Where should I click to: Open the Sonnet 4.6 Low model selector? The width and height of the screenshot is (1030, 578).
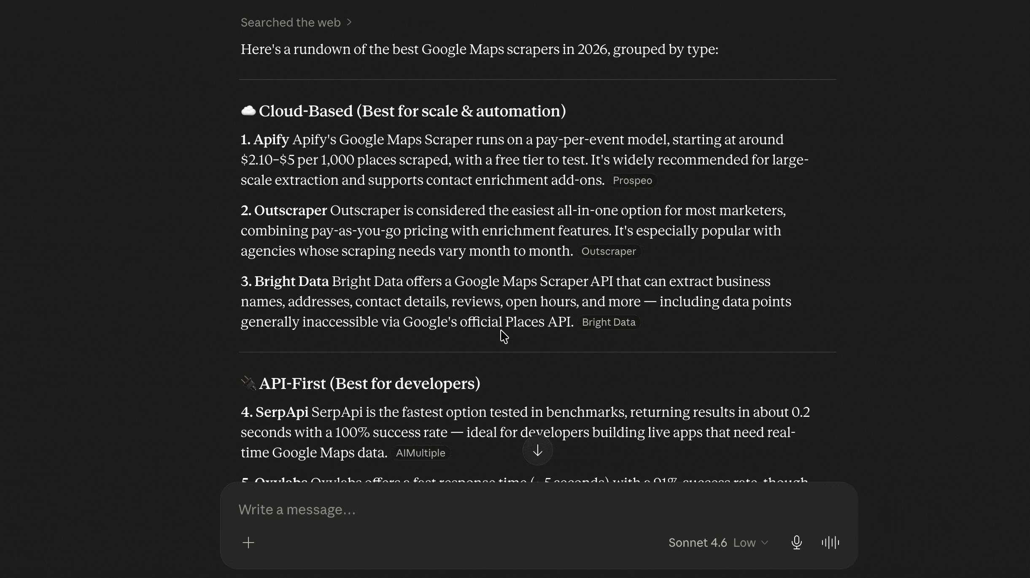click(x=718, y=543)
